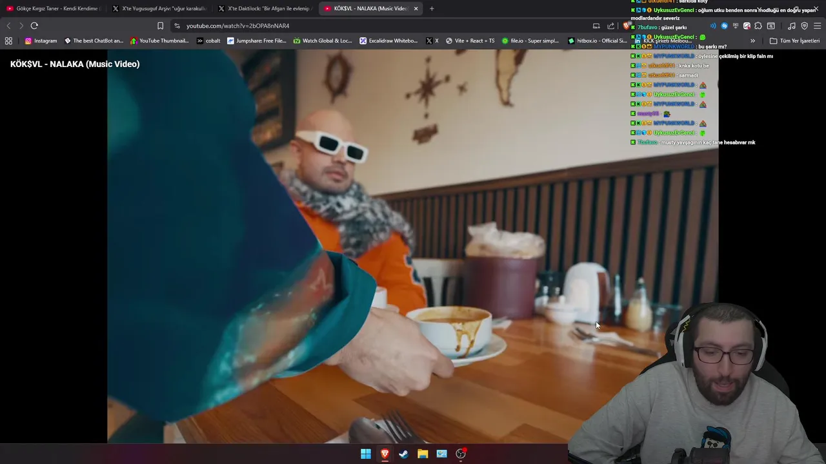The height and width of the screenshot is (464, 826).
Task: Open the speedometer extension with red badge
Action: (x=747, y=26)
